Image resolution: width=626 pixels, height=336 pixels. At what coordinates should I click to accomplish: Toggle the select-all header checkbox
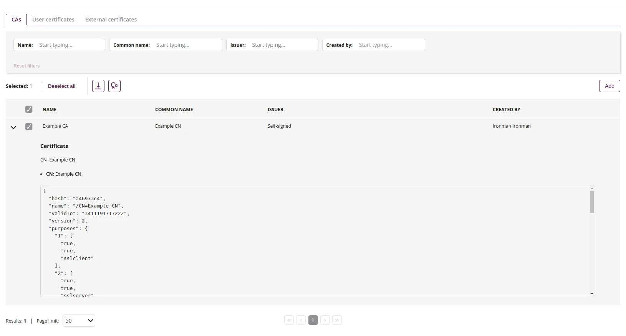pyautogui.click(x=29, y=109)
